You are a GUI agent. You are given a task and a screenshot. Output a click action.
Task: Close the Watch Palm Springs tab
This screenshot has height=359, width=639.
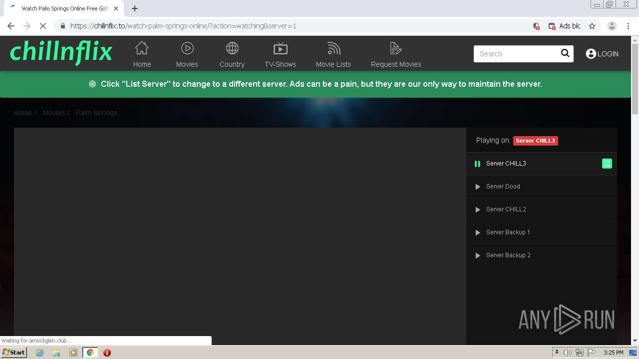tap(116, 8)
